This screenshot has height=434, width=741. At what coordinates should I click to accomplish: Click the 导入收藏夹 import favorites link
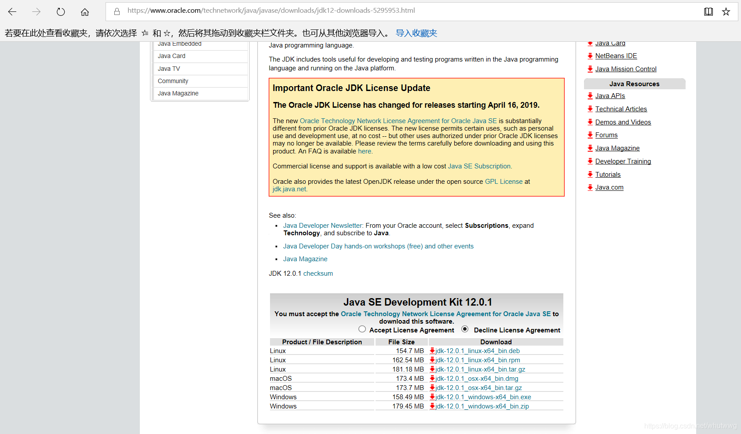416,33
